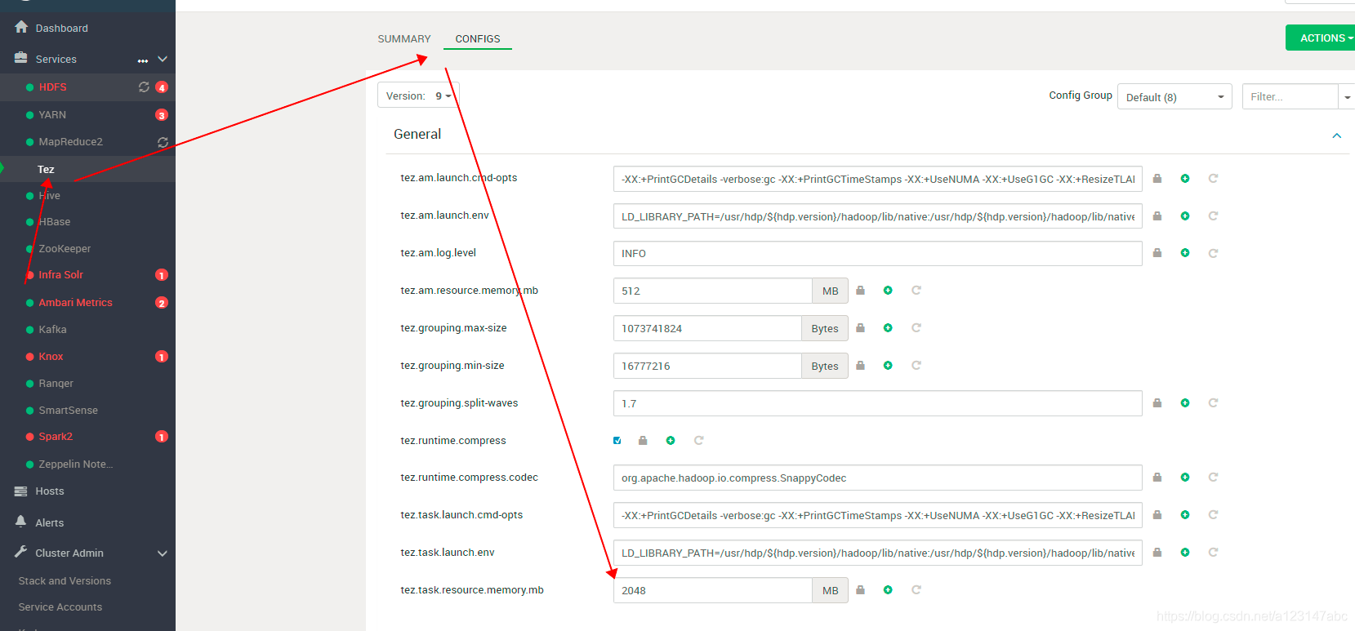Image resolution: width=1355 pixels, height=631 pixels.
Task: Open the Knox service
Action: (51, 356)
